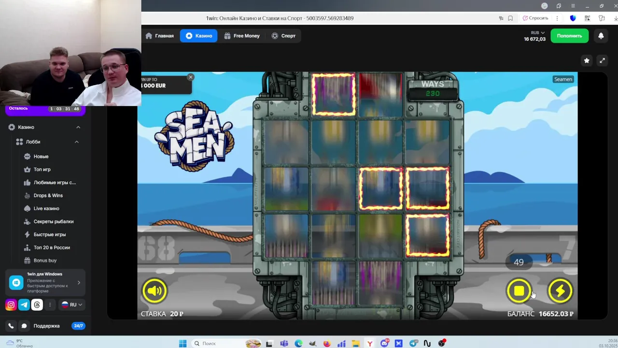Expand the game to fullscreen
The height and width of the screenshot is (348, 618).
tap(602, 60)
